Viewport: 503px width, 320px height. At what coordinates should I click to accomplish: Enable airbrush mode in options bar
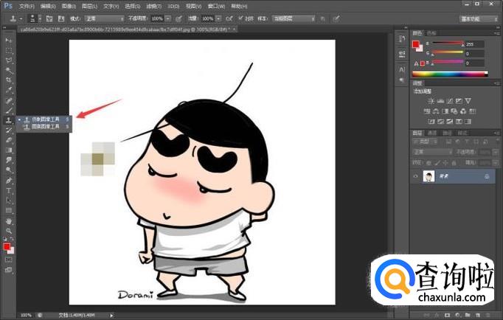[229, 18]
